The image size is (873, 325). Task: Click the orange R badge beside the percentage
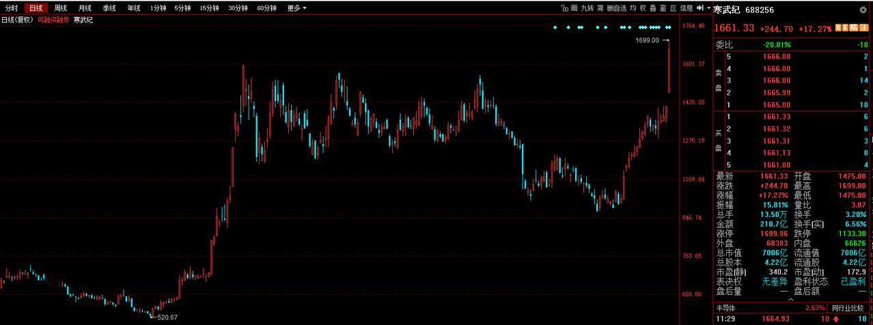click(837, 28)
